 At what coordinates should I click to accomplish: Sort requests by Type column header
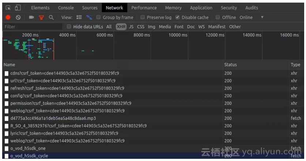[x=296, y=65]
